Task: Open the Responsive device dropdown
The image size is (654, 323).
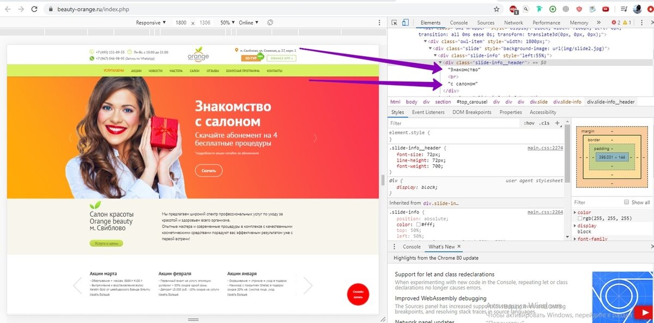Action: [x=151, y=23]
